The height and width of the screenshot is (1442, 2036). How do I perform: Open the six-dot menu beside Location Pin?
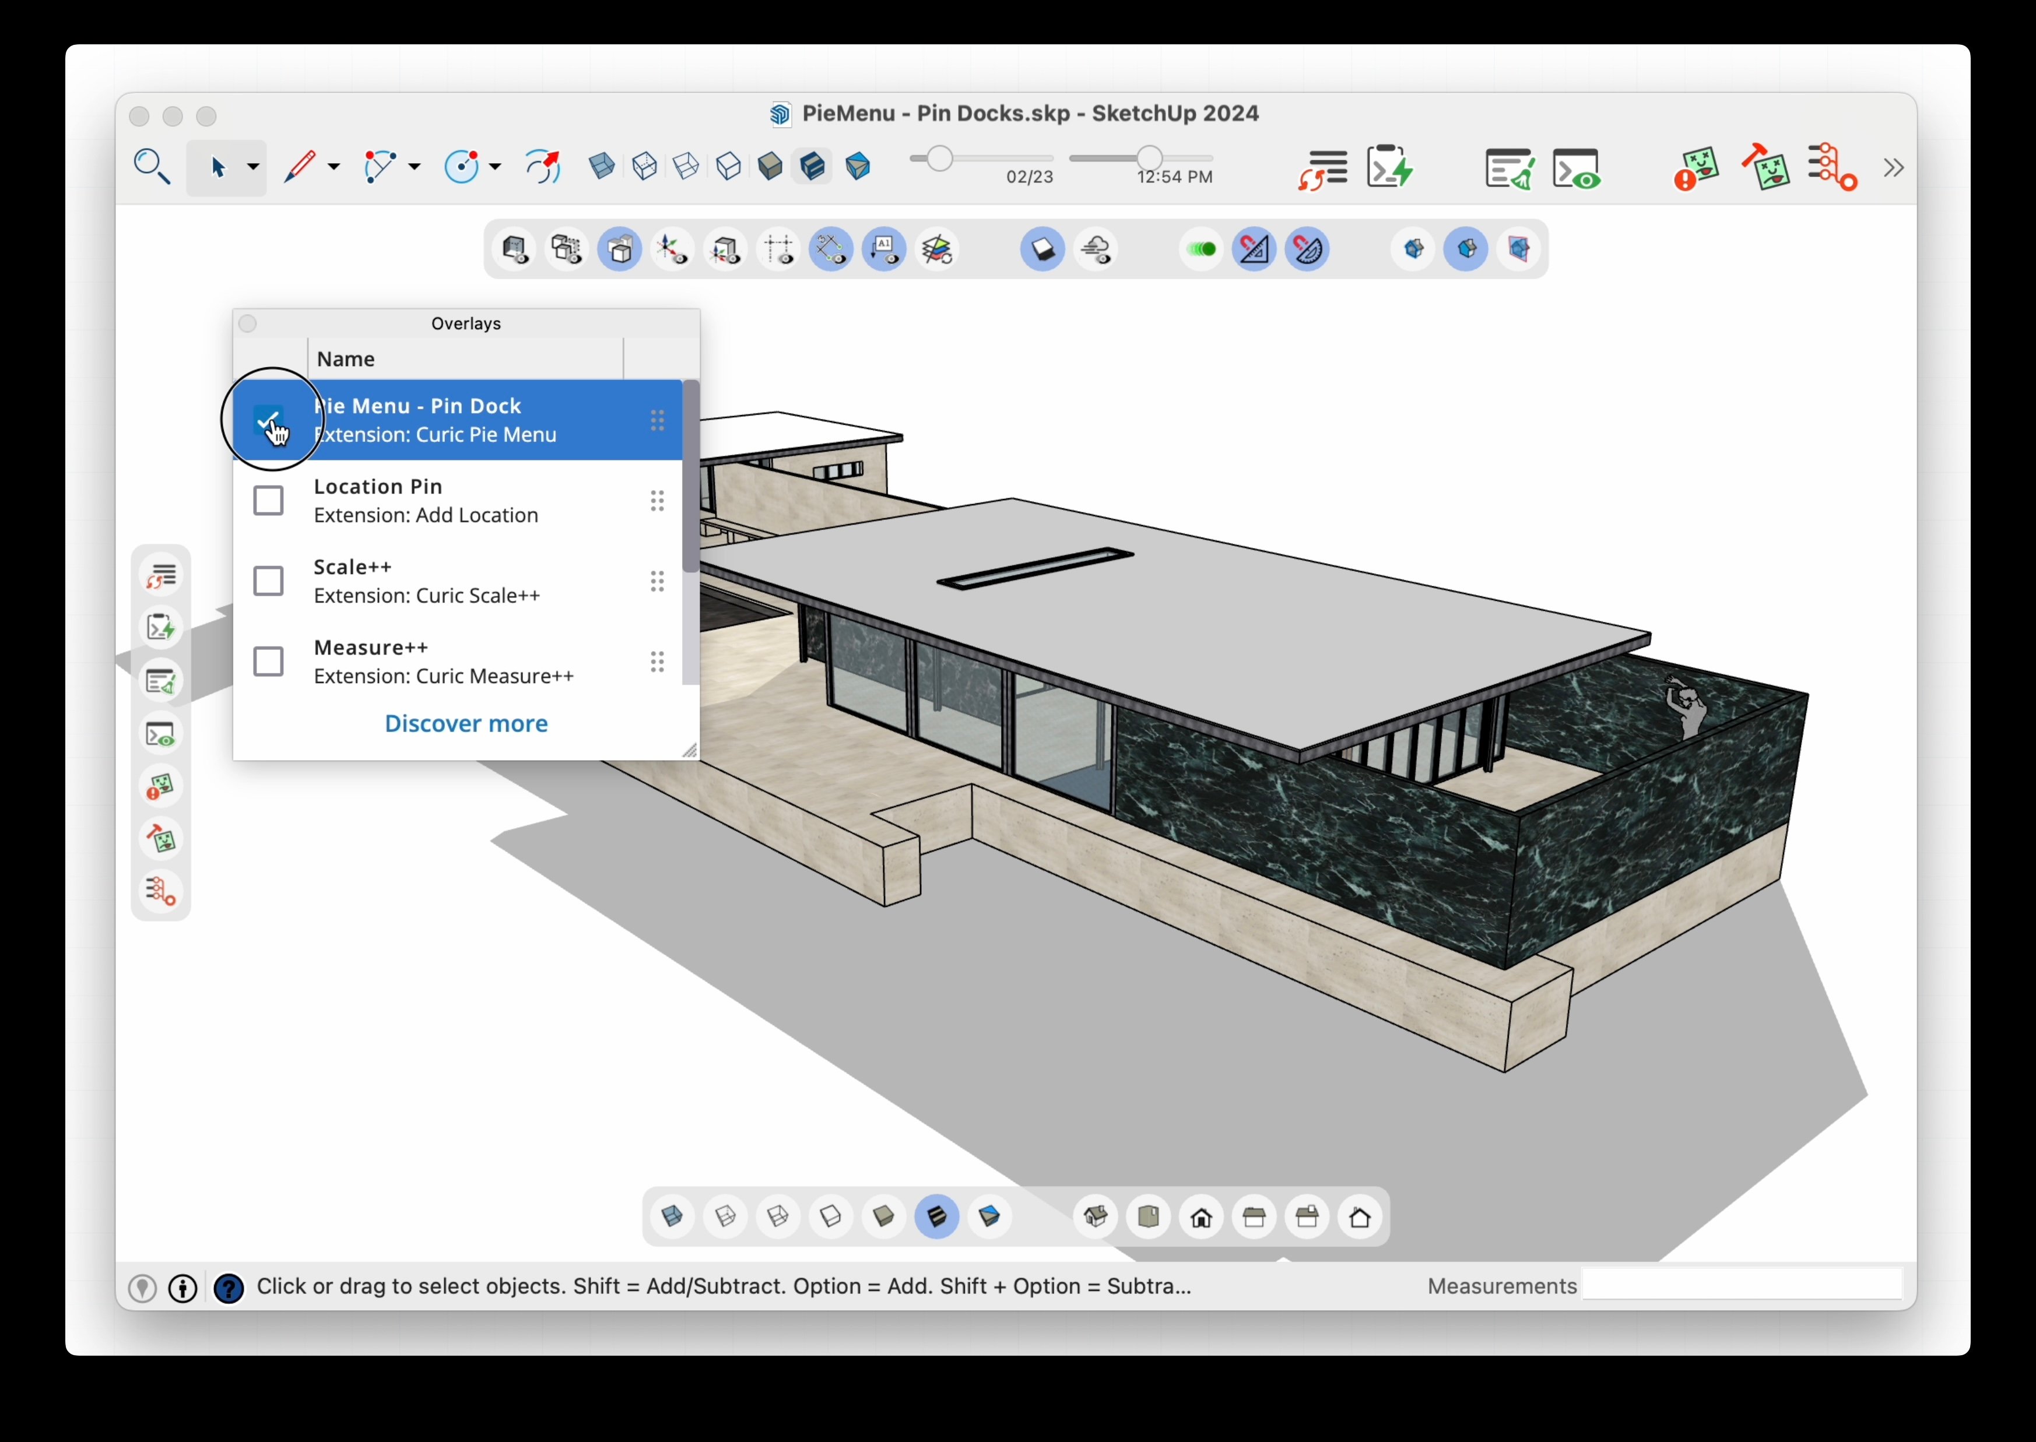657,500
